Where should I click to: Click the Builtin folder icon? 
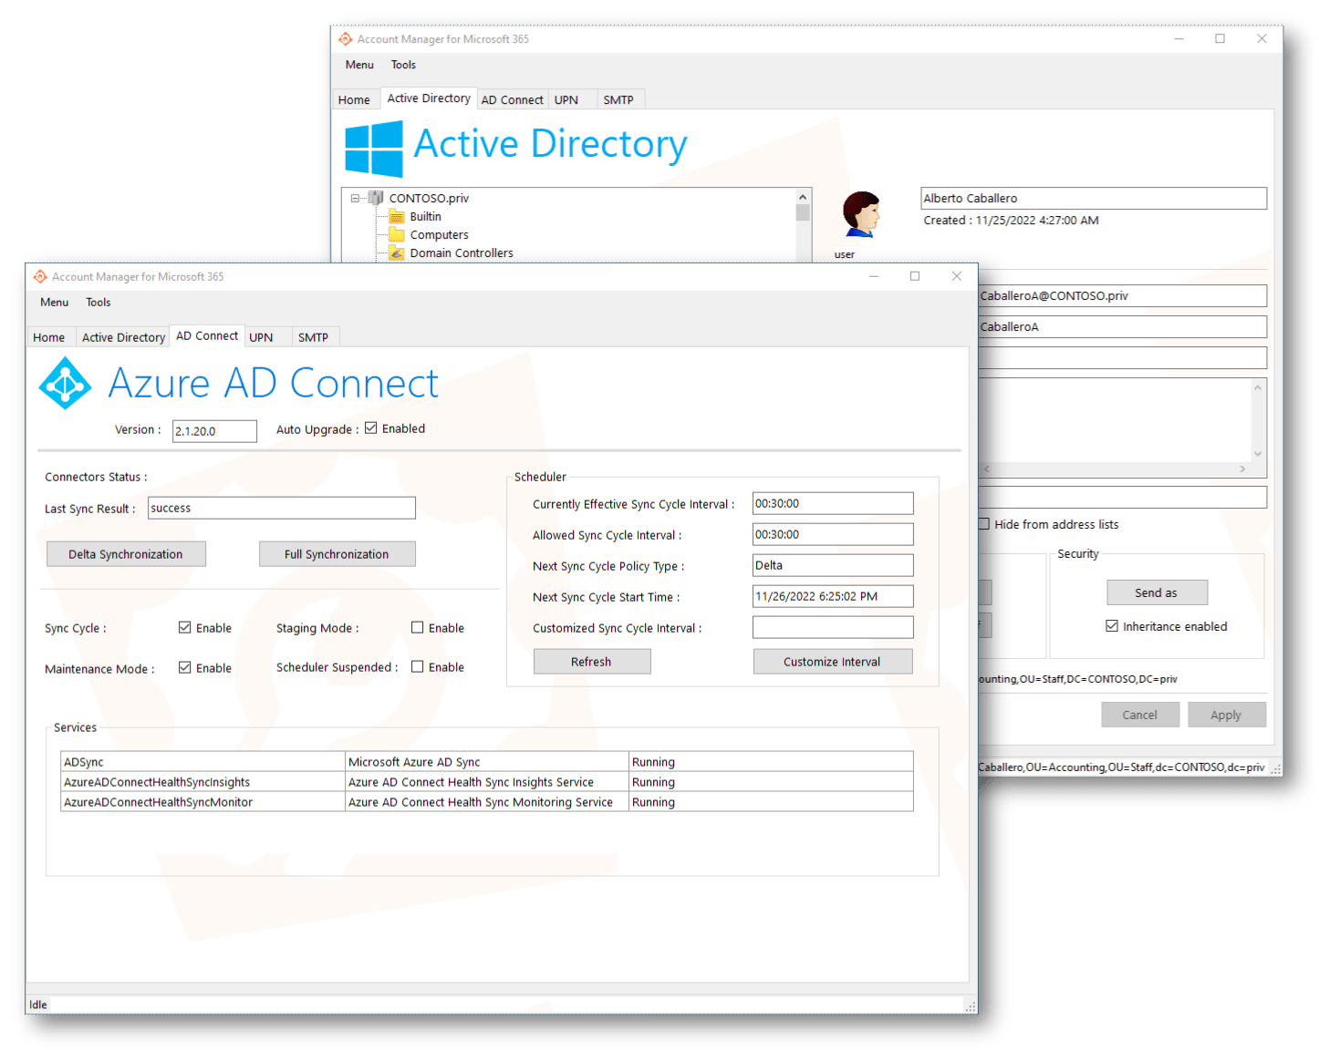point(397,217)
